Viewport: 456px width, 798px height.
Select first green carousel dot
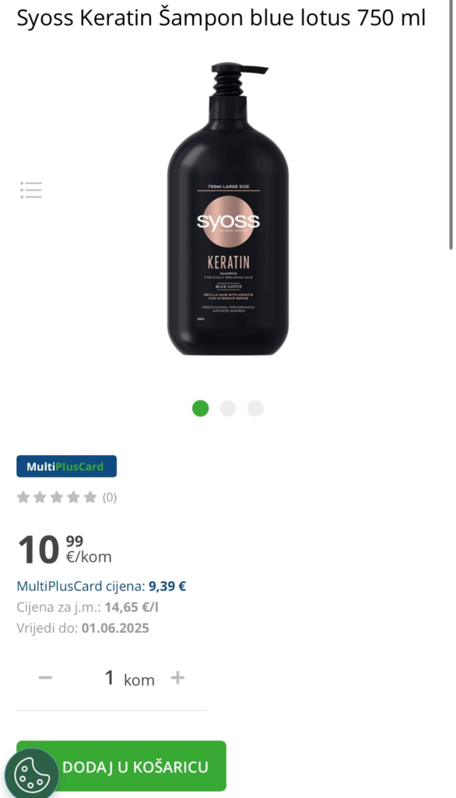[x=200, y=408]
